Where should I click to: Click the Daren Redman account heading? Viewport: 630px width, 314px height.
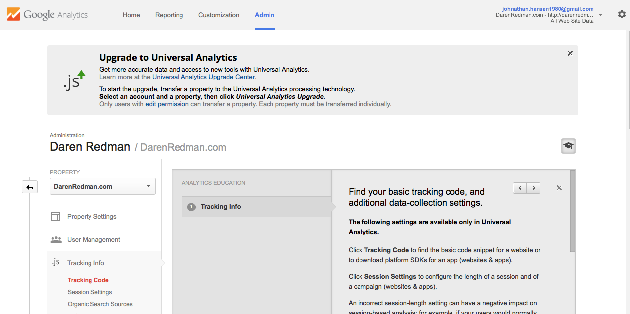[x=90, y=147]
